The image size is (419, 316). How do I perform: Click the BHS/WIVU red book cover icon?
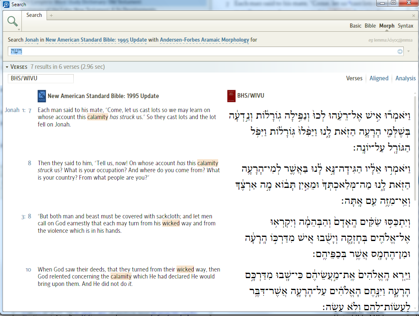pyautogui.click(x=231, y=96)
